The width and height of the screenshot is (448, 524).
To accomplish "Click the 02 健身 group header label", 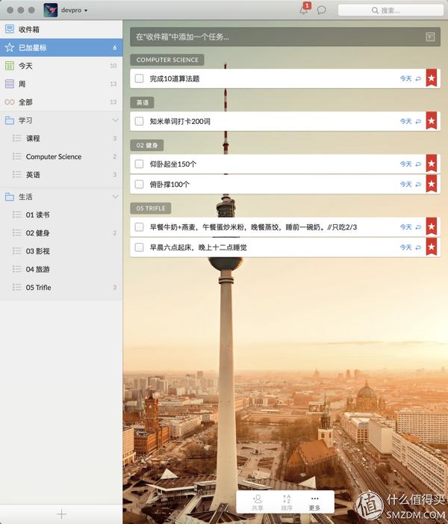I will [147, 145].
